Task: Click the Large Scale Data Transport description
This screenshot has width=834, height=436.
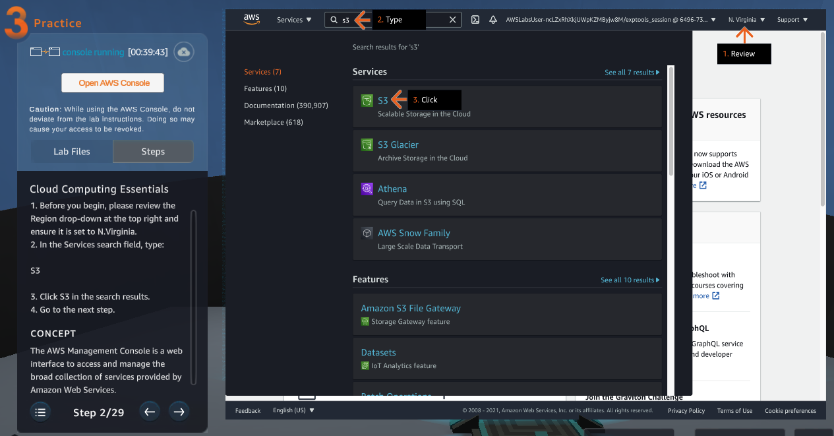Action: click(x=420, y=247)
